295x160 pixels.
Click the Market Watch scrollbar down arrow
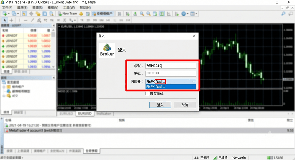(x=53, y=67)
